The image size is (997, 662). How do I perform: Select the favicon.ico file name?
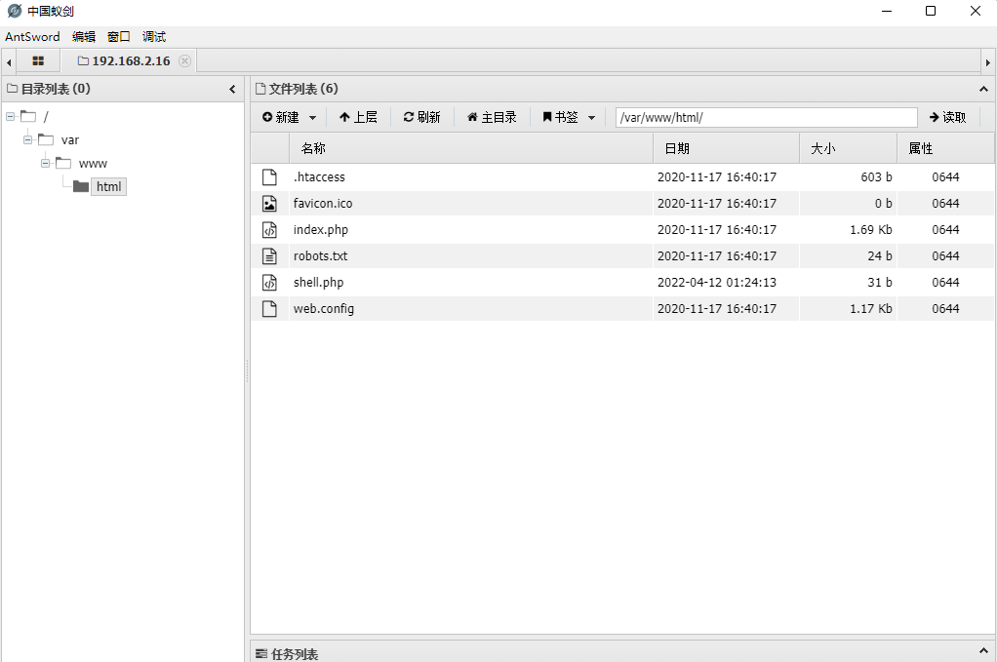pos(322,204)
